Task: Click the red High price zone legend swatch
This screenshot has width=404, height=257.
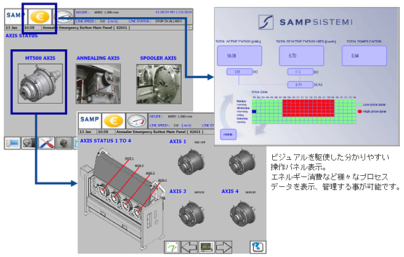Action: (360, 112)
